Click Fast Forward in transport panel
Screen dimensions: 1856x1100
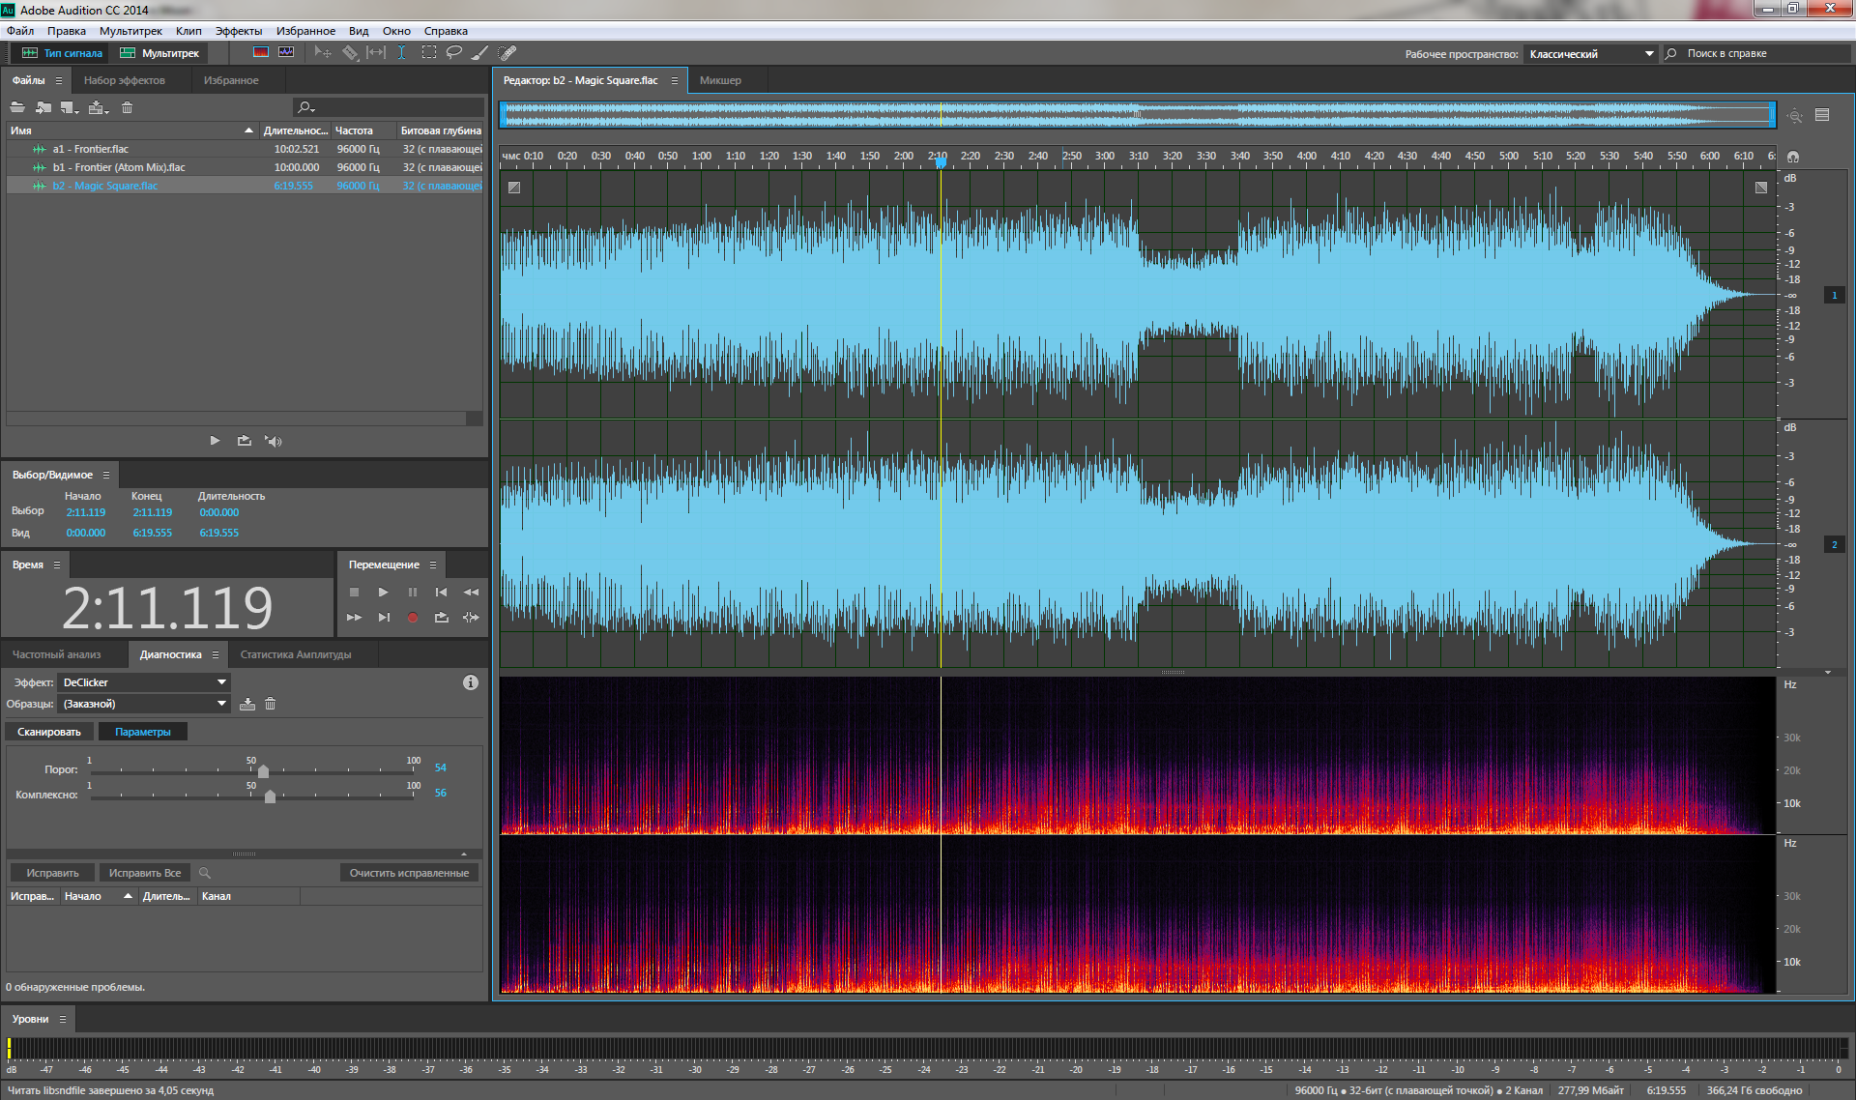[354, 617]
